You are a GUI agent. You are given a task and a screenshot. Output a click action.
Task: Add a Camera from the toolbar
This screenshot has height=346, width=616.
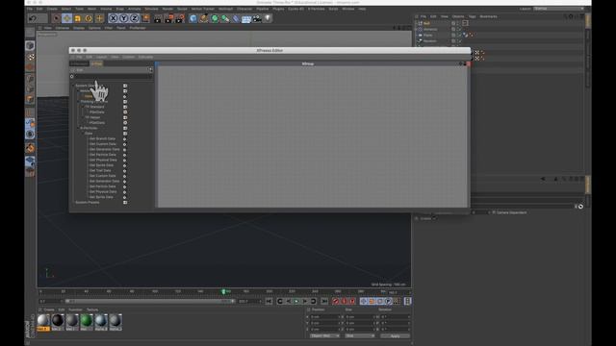click(x=257, y=18)
